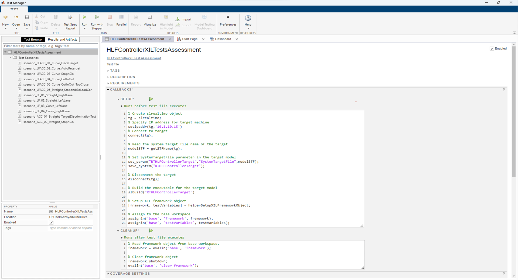Select scenario_LFACC_03_Curve_StopnGo test
This screenshot has width=518, height=280.
48,74
